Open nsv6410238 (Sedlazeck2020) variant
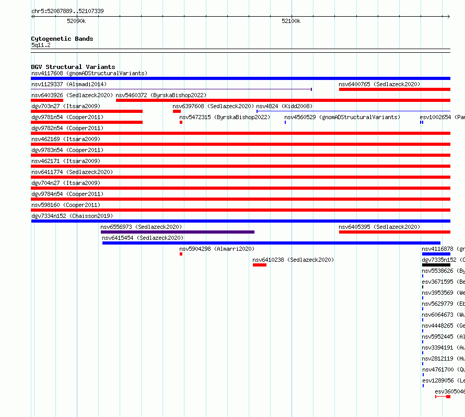Image resolution: width=465 pixels, height=417 pixels. point(293,260)
